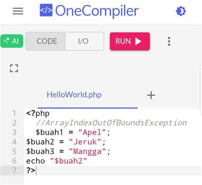Click the play triangle inside RUN

click(138, 41)
